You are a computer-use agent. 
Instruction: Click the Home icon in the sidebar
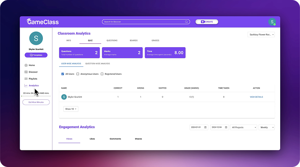(x=26, y=65)
